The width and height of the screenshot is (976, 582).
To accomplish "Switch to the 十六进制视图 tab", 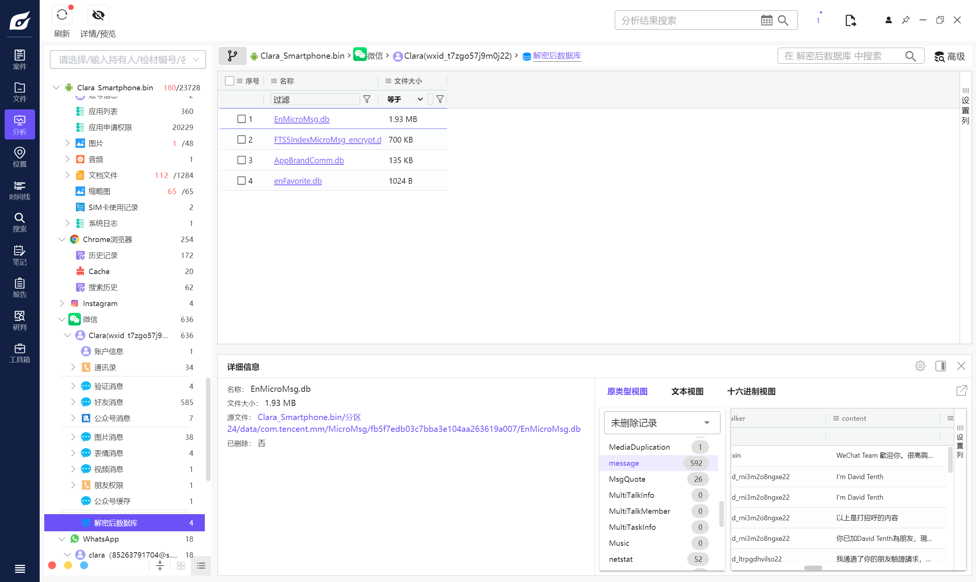I will [x=751, y=391].
